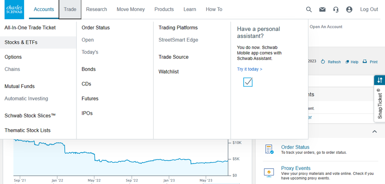Click the Print text link
385x184 pixels.
374,62
